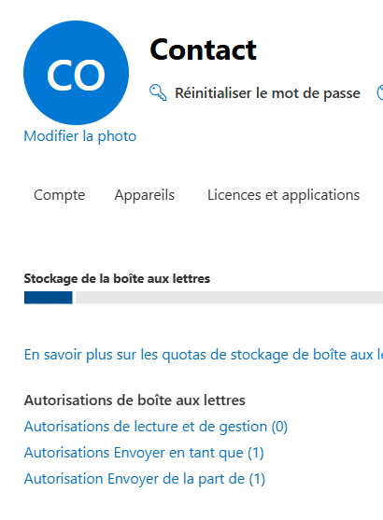383x520 pixels.
Task: Select Réinitialiser le mot de passe
Action: (x=267, y=93)
